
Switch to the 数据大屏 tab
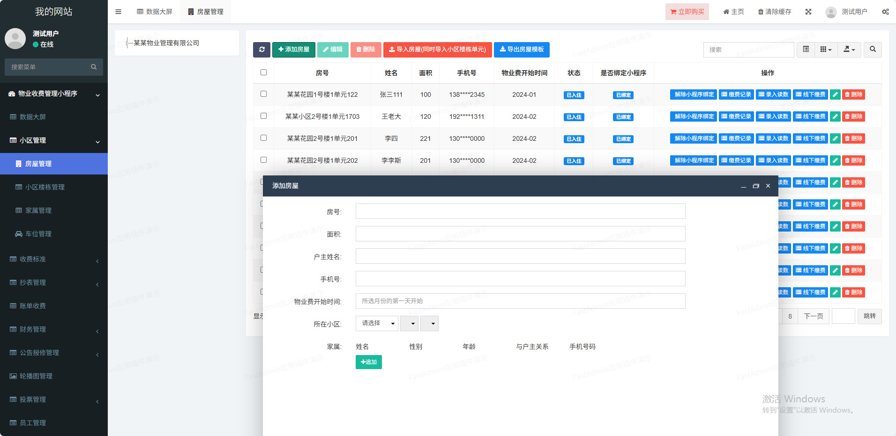[155, 12]
